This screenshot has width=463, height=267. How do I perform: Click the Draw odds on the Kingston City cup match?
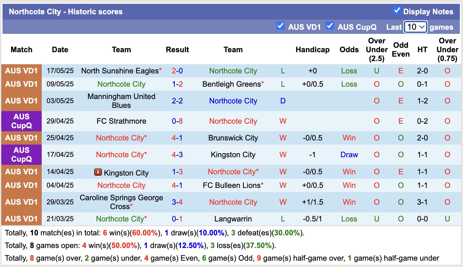(x=349, y=155)
